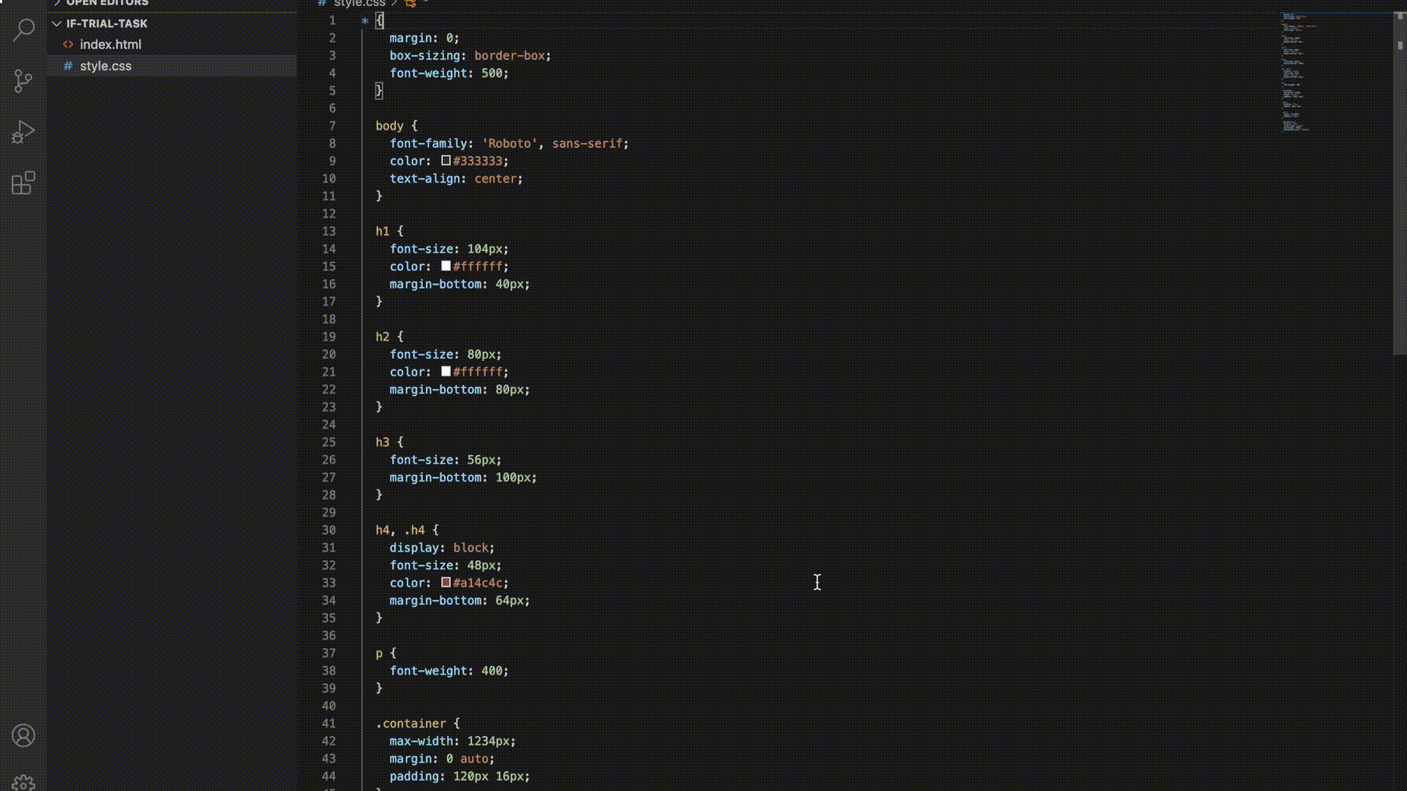Click the OPEN EDITORS header label
This screenshot has width=1407, height=791.
pyautogui.click(x=105, y=4)
